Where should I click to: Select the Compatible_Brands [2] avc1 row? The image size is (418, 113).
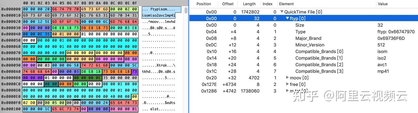pos(303,64)
